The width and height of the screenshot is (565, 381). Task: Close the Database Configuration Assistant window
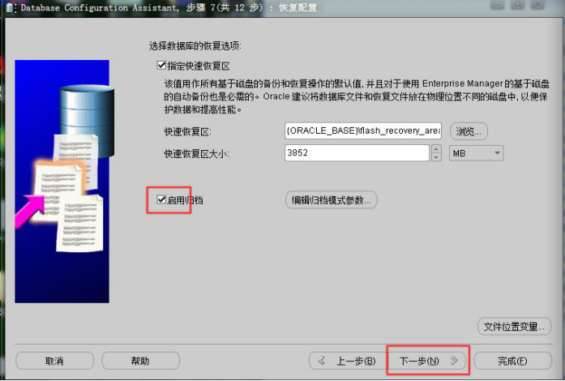point(537,5)
